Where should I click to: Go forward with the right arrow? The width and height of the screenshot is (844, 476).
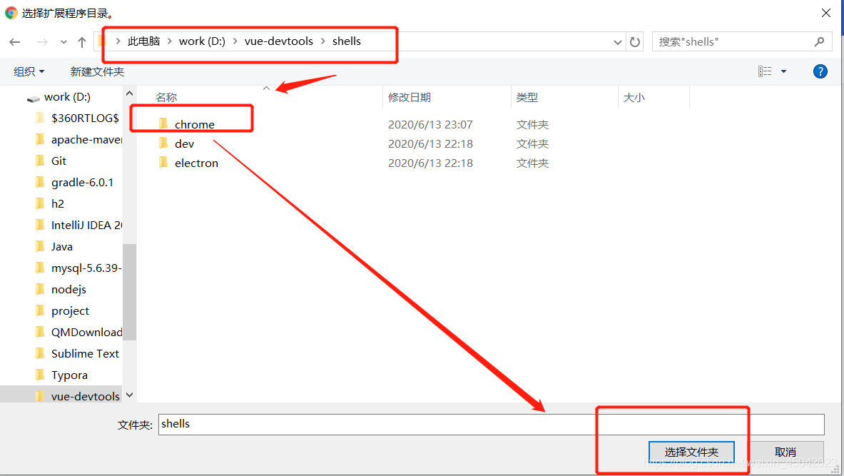pos(42,42)
